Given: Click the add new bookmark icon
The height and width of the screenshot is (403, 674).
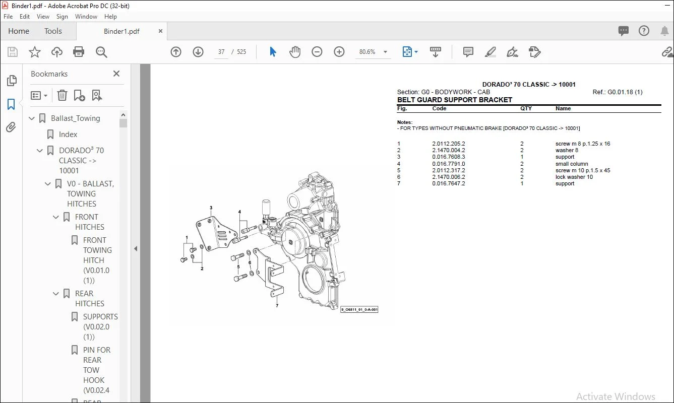Looking at the screenshot, I should [79, 95].
